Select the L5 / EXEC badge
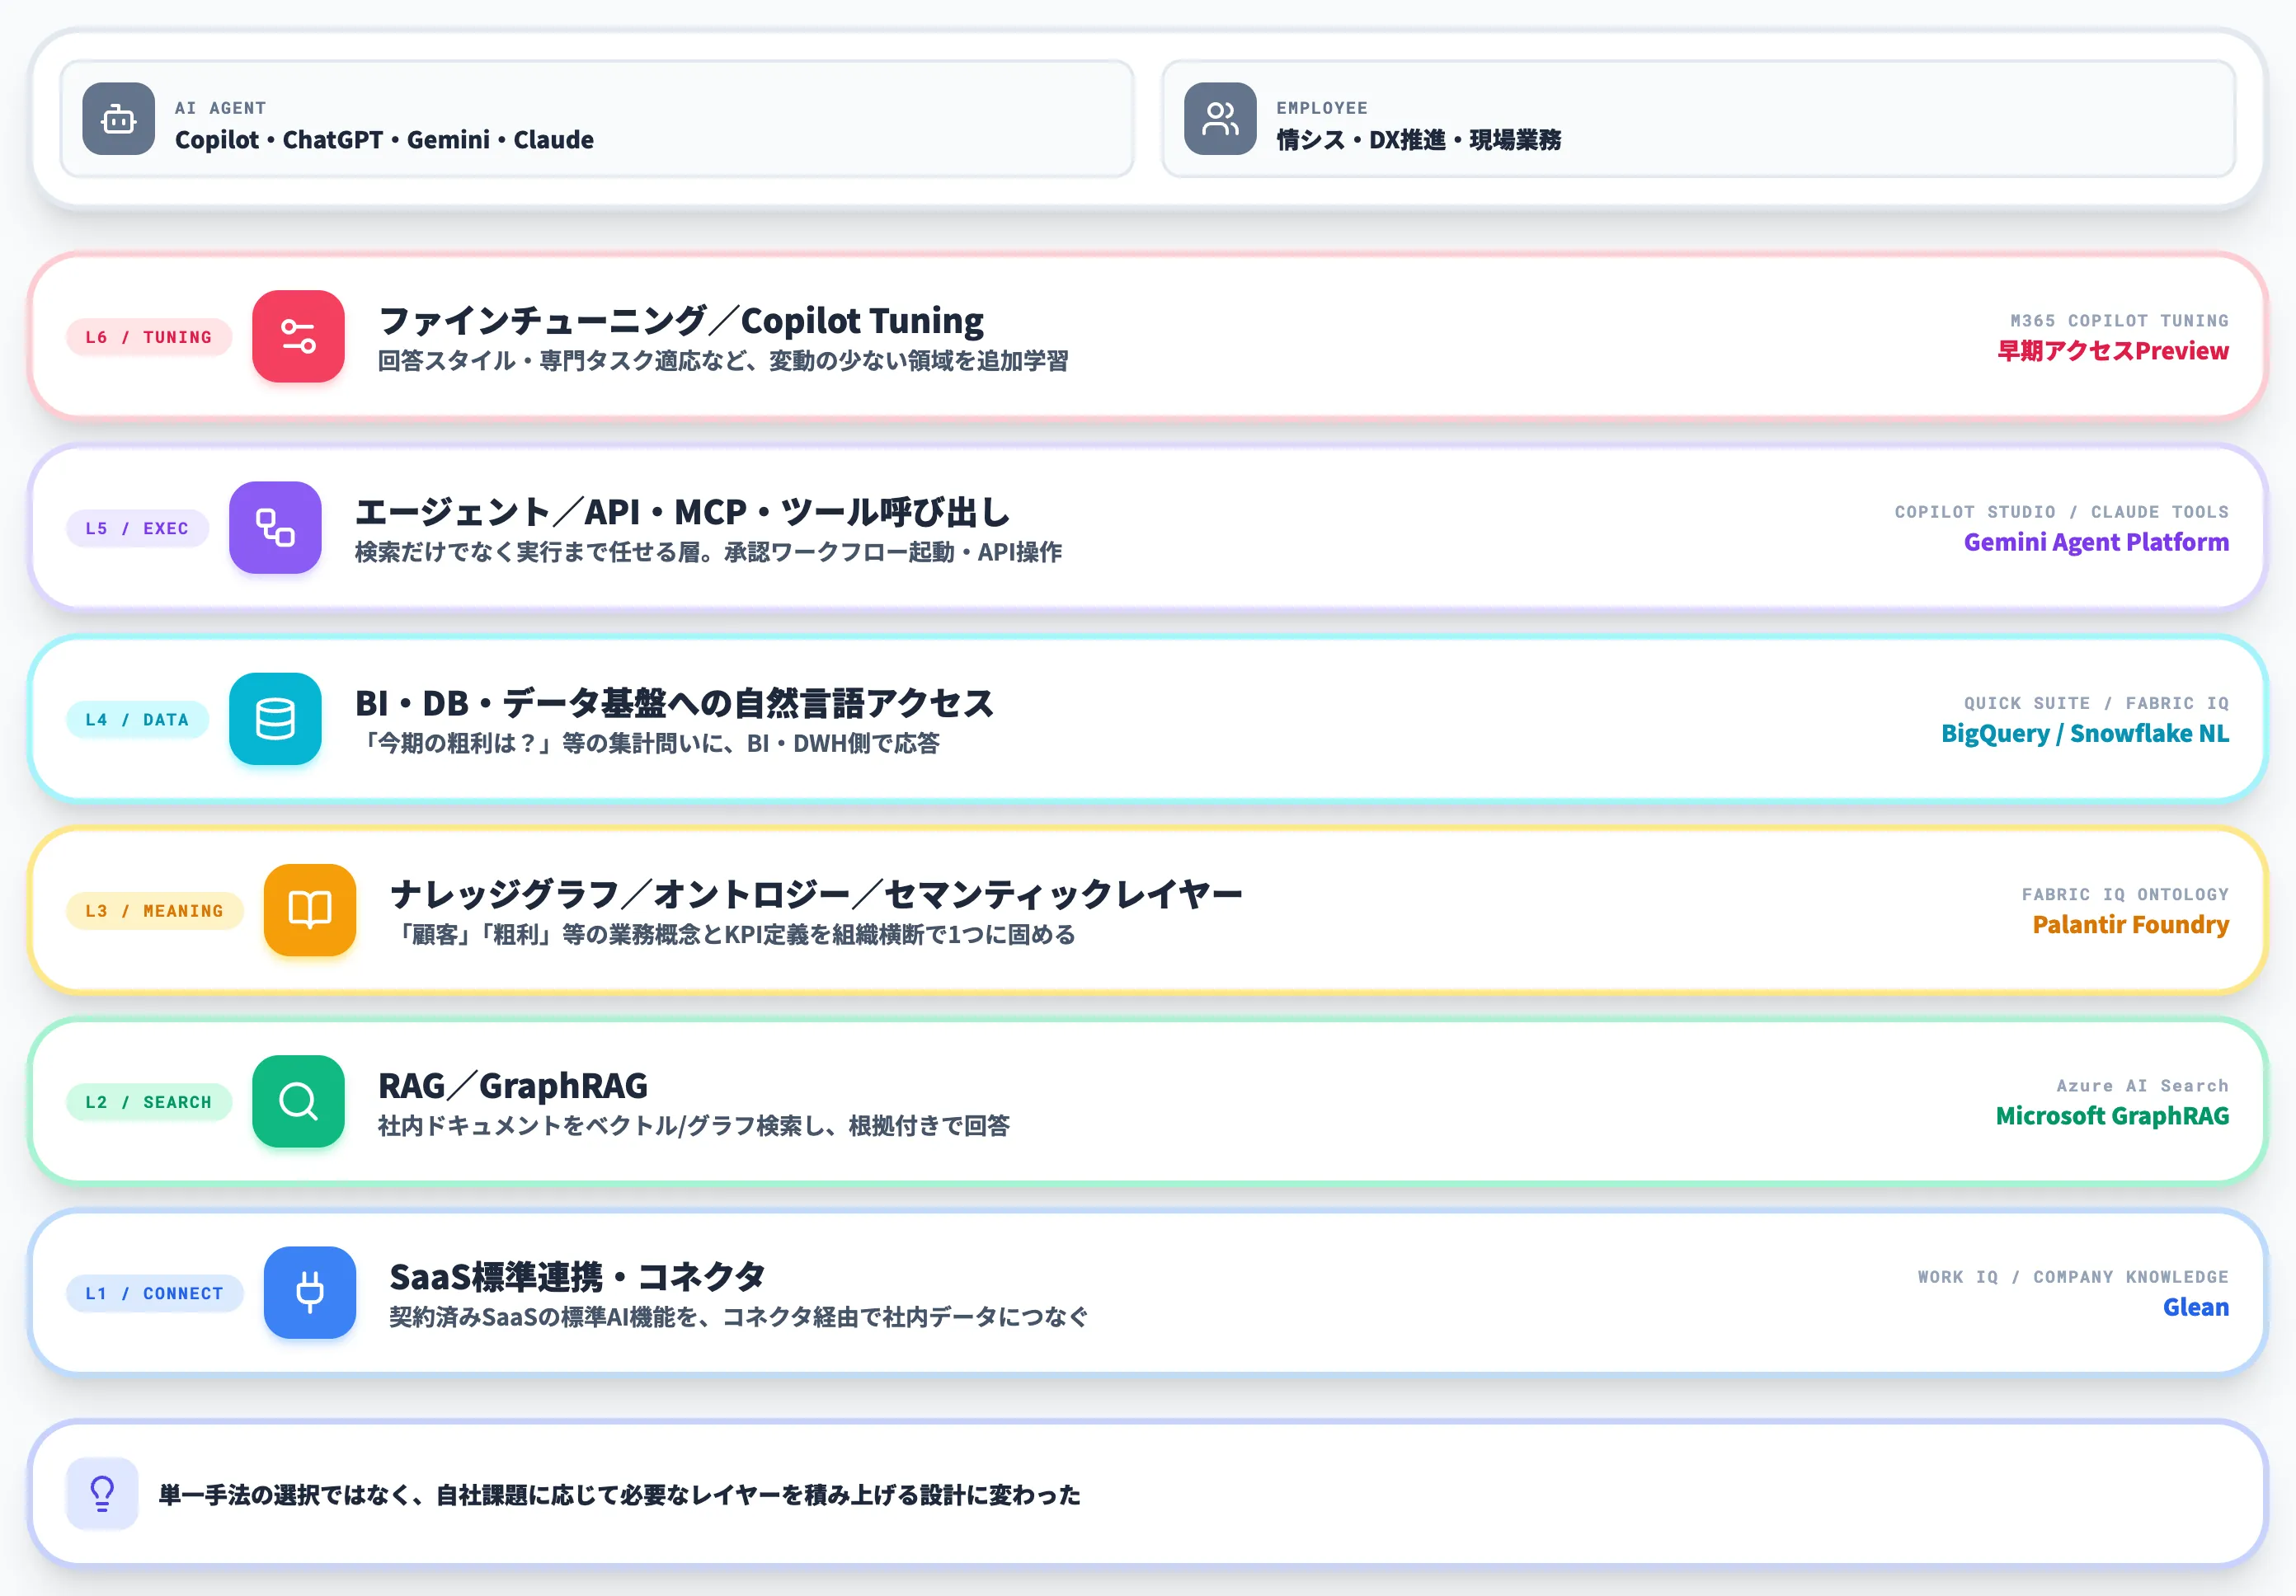Screen dimensions: 2296x1596 (137, 528)
